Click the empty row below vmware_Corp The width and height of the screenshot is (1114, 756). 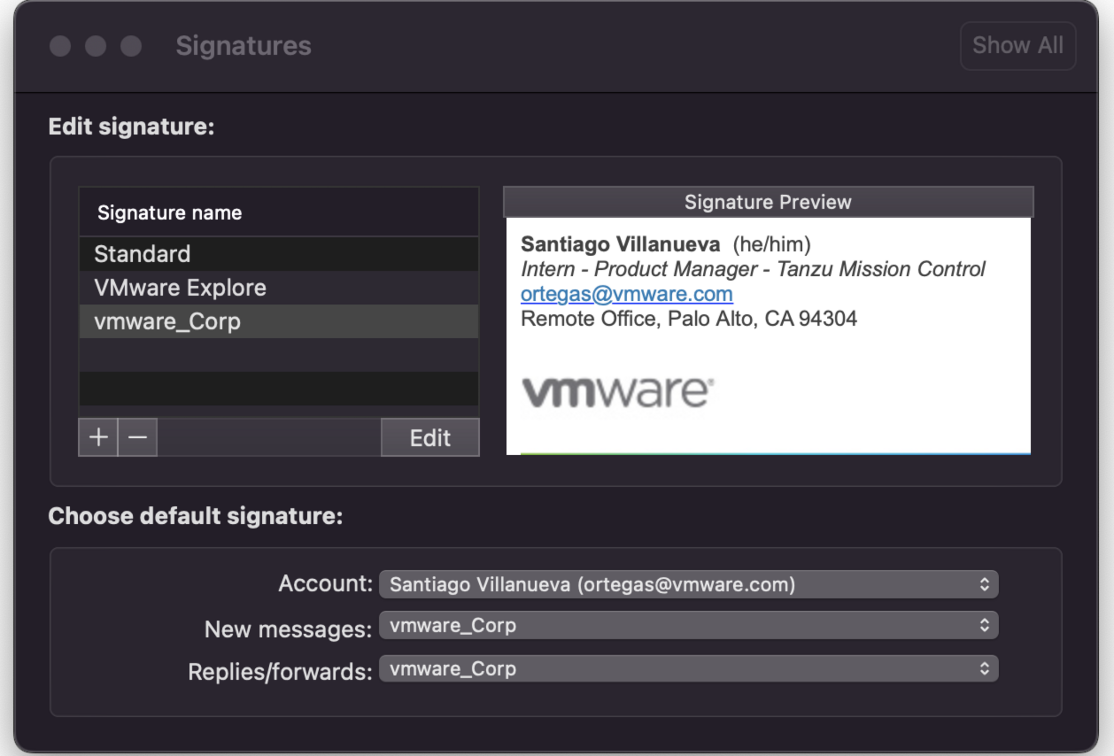coord(278,355)
